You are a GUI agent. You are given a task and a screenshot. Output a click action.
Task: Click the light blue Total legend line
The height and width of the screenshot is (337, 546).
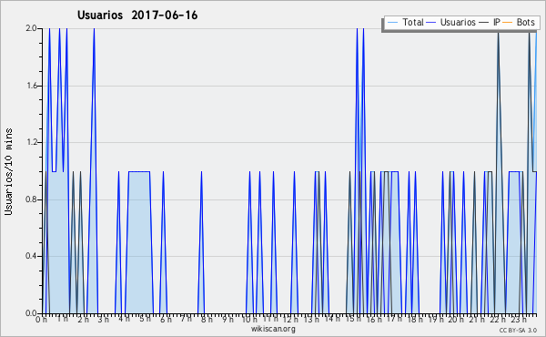click(392, 23)
